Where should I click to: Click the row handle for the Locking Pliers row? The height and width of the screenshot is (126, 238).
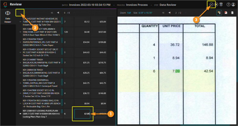[20, 114]
